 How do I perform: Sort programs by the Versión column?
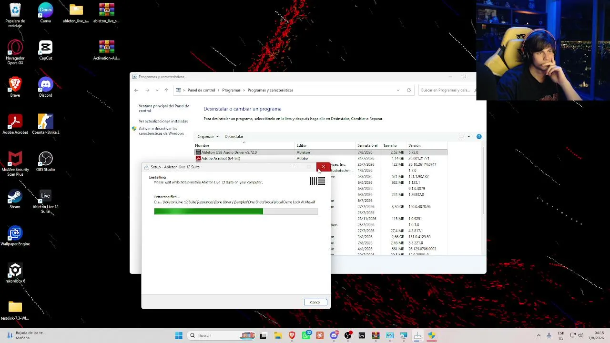click(427, 145)
